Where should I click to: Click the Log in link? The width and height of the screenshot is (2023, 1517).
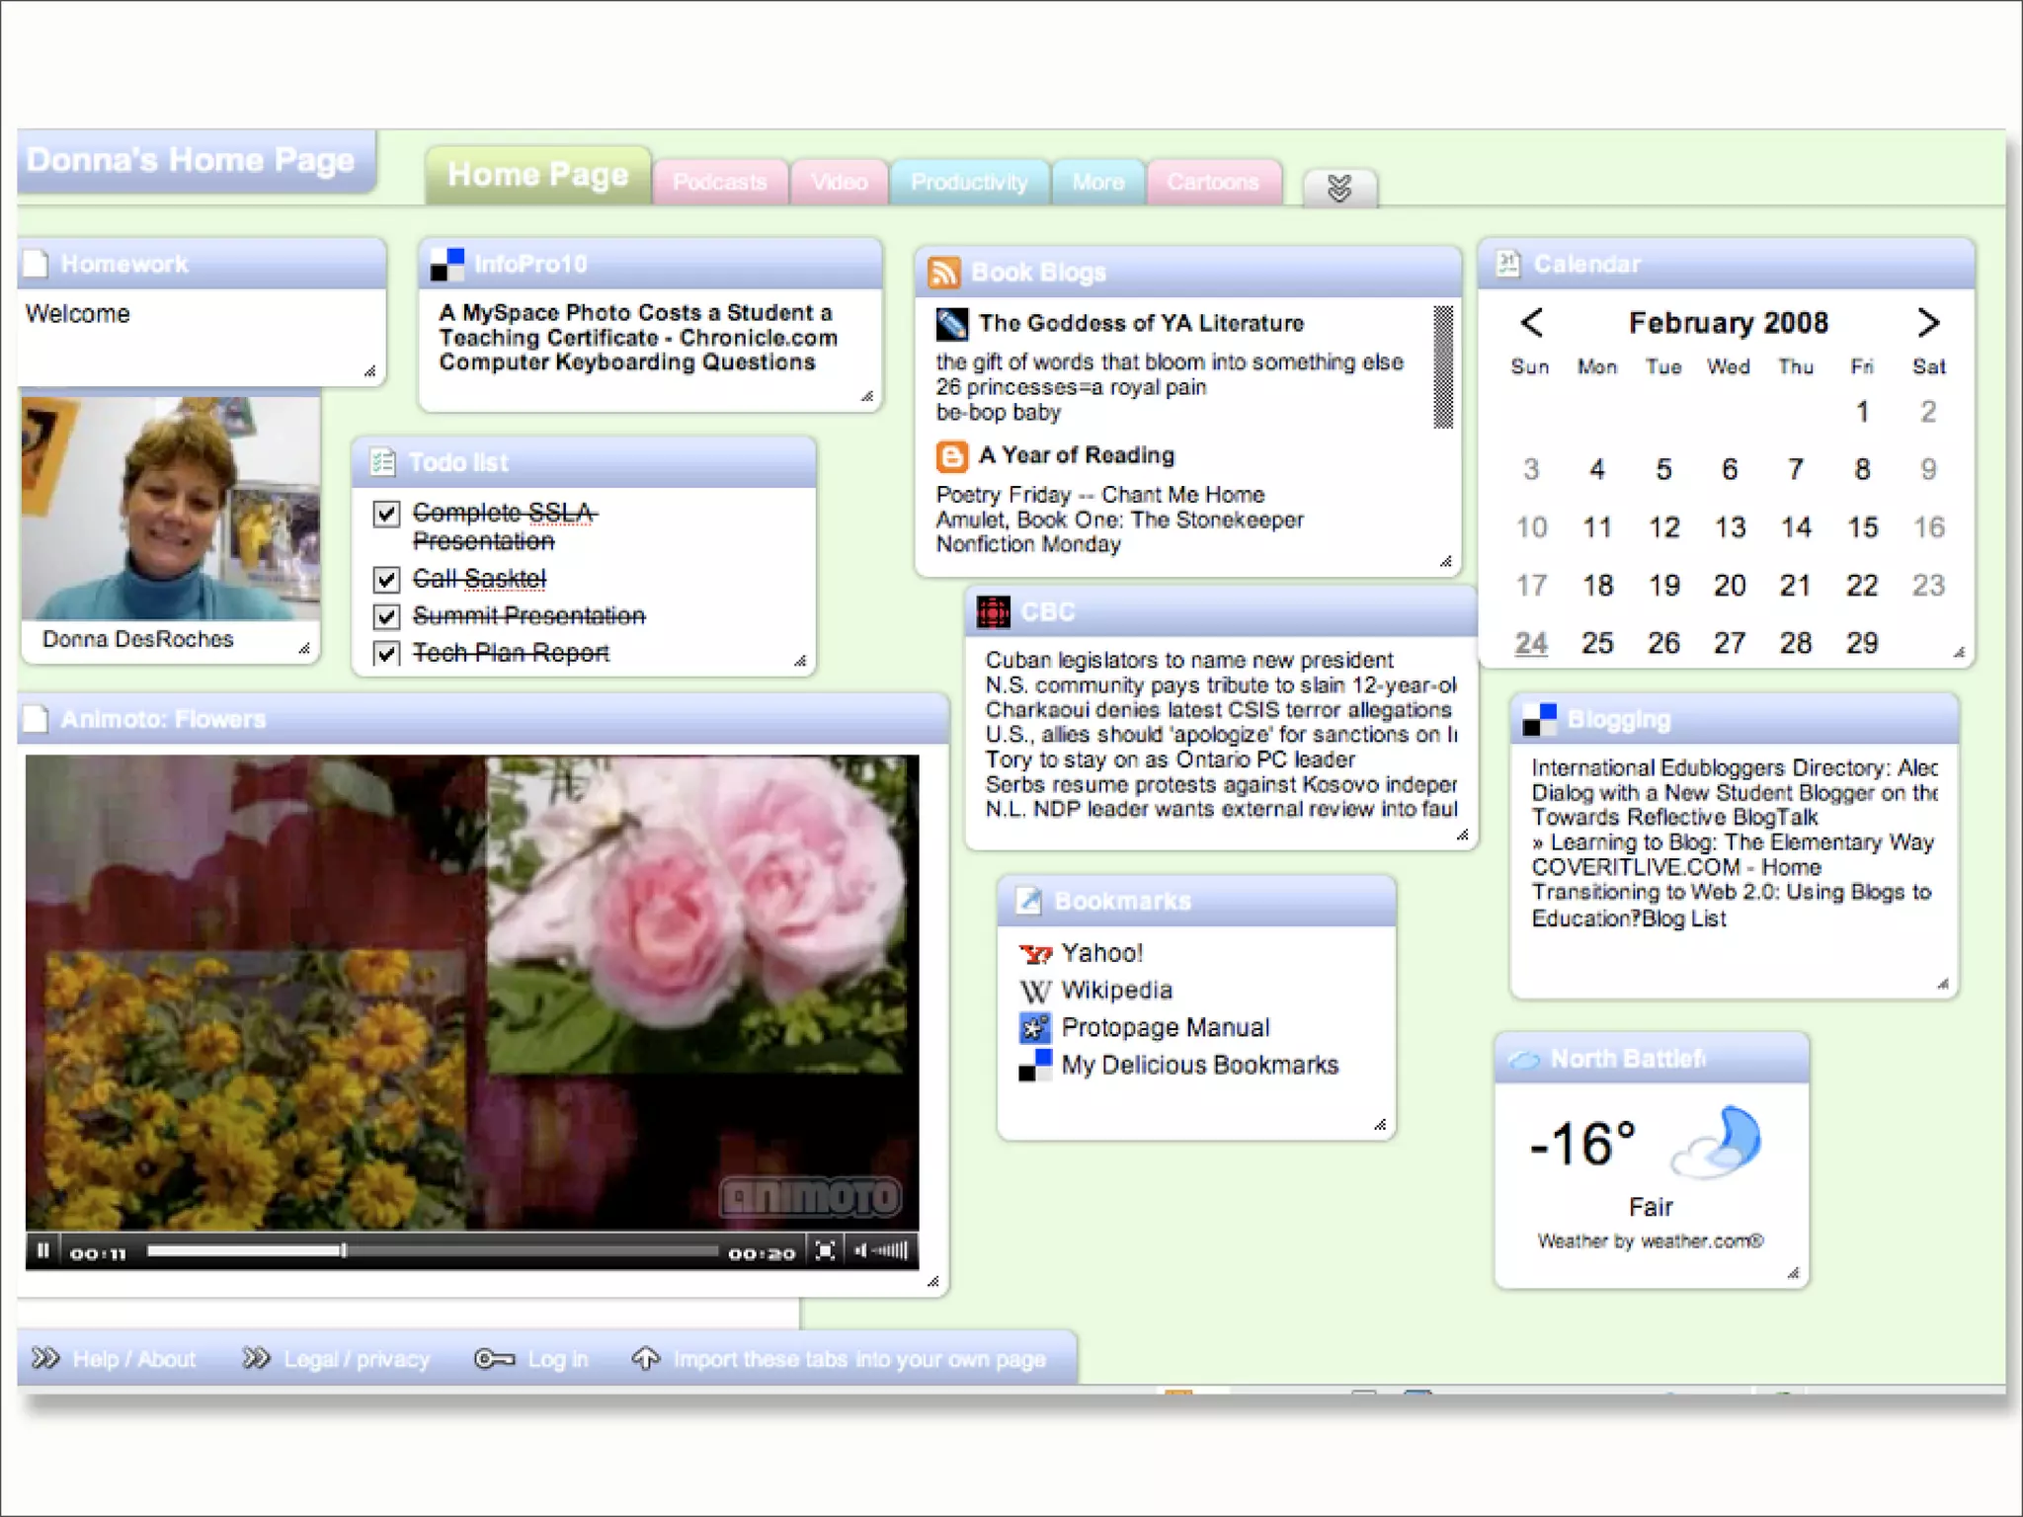click(x=556, y=1360)
